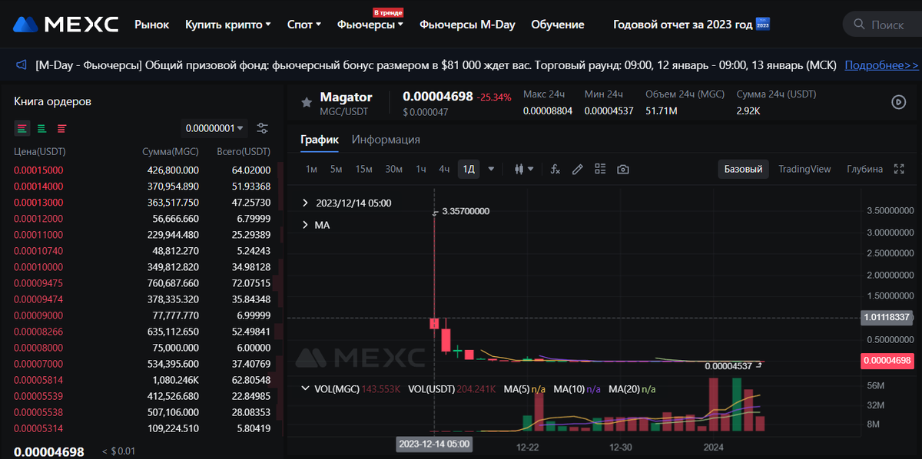Viewport: 922px width, 459px height.
Task: Open the Рынок menu item
Action: pyautogui.click(x=152, y=25)
